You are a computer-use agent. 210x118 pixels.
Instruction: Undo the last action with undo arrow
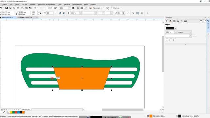tap(35, 8)
